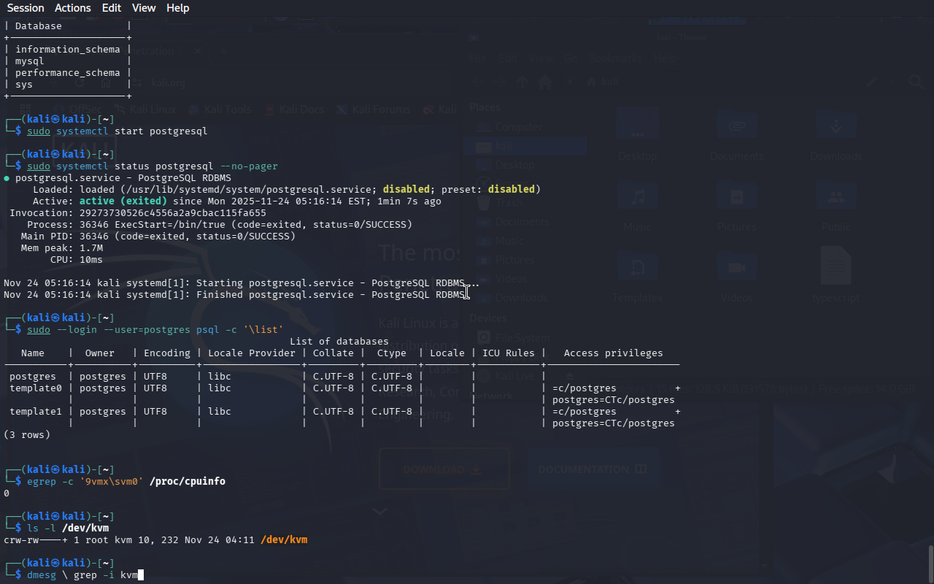Open the Actions menu
934x584 pixels.
(73, 8)
